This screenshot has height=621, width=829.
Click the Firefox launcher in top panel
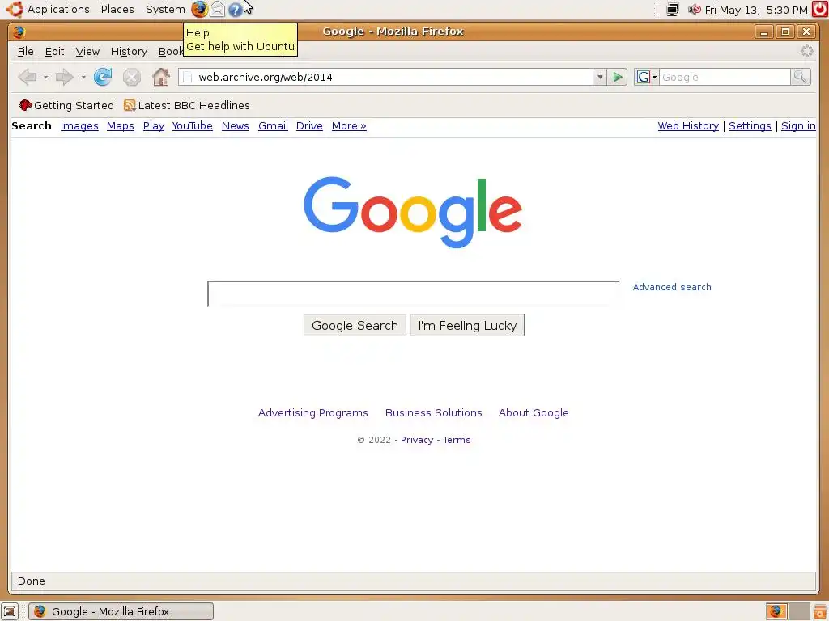coord(199,9)
